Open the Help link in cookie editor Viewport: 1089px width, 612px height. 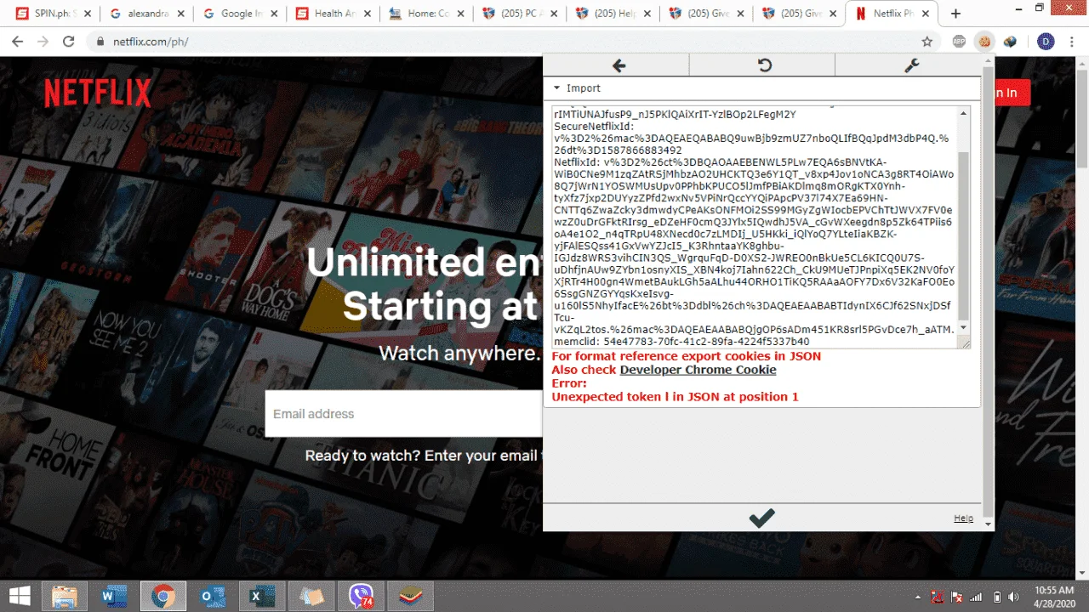pos(963,518)
